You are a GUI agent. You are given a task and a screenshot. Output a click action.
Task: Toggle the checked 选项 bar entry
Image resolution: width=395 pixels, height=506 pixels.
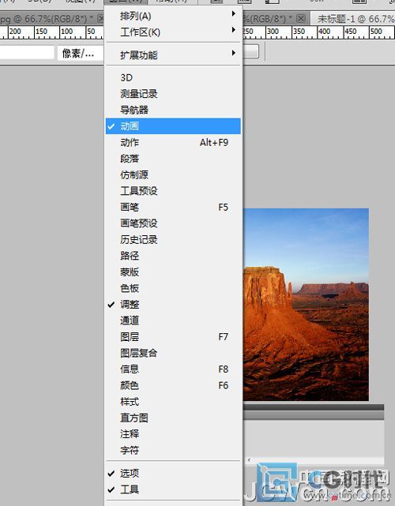173,474
